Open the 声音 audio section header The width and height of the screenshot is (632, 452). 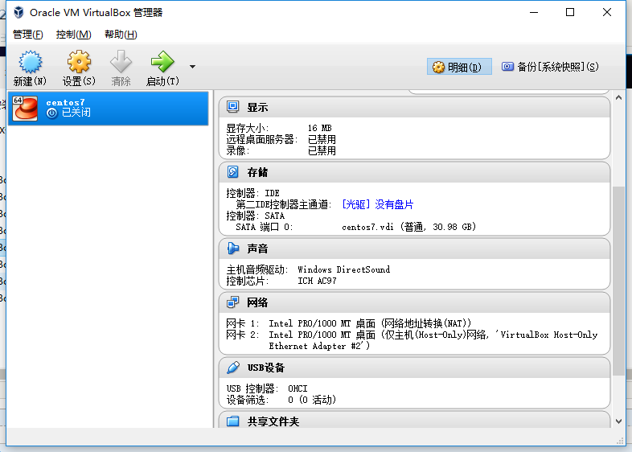(257, 249)
